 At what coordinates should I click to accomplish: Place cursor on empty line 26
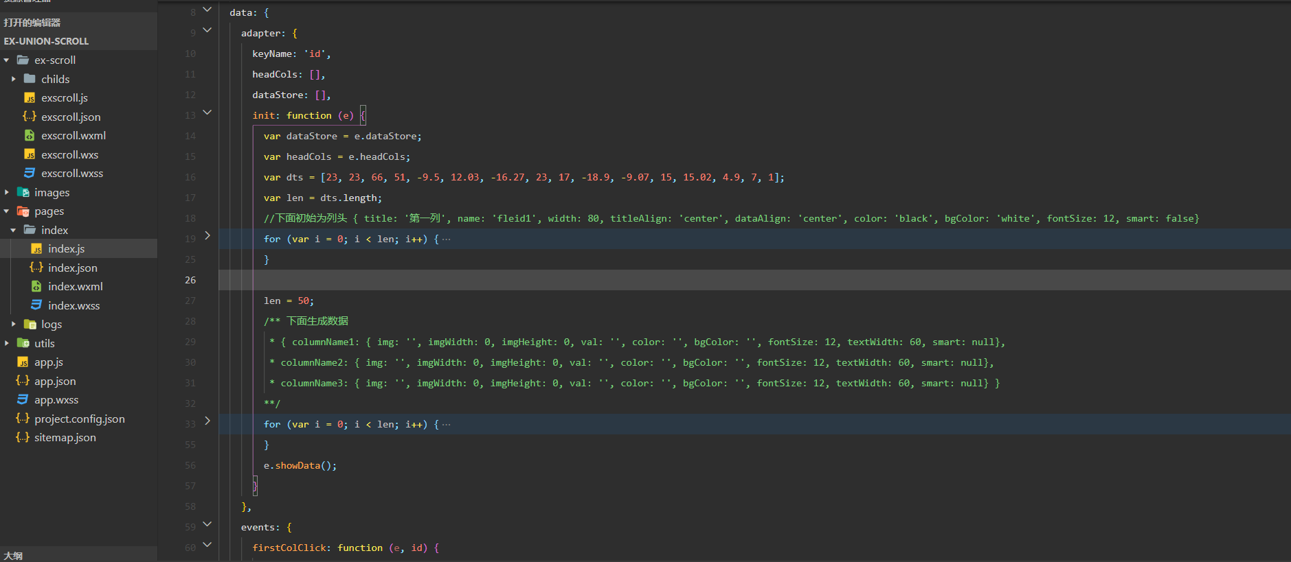coord(754,280)
